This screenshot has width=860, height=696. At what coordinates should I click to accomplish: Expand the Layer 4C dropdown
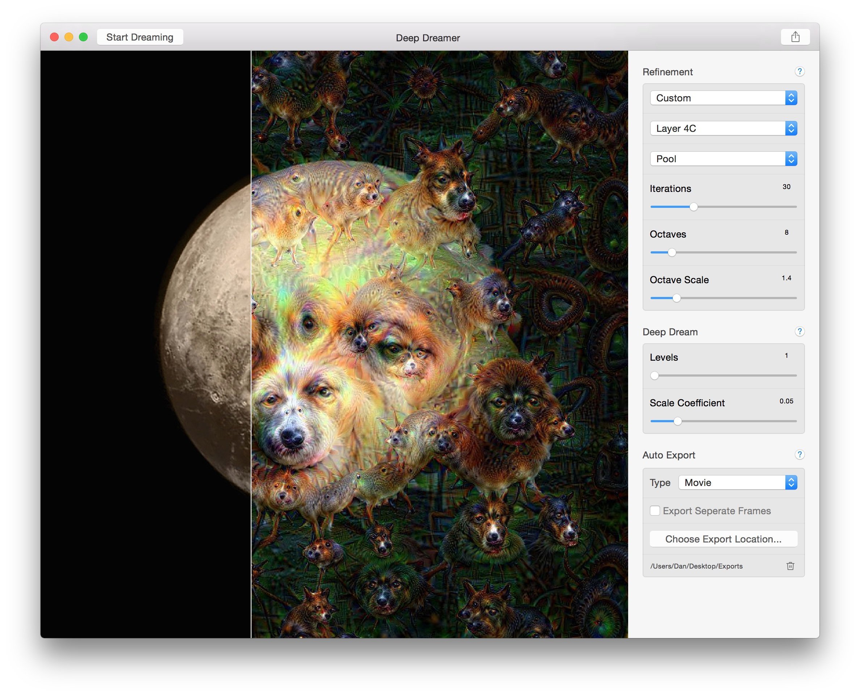point(723,128)
